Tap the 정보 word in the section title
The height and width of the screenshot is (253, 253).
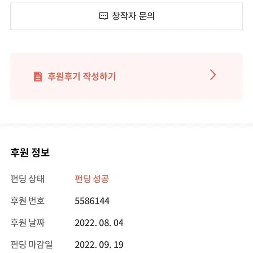pyautogui.click(x=40, y=152)
